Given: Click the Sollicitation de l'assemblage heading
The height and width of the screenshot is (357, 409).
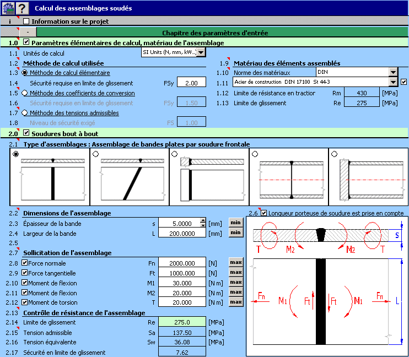Looking at the screenshot, I should [x=67, y=253].
